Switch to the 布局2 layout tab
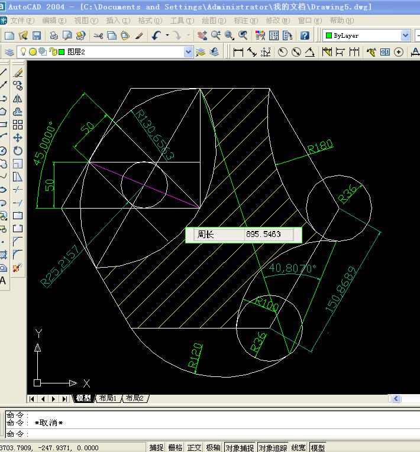The image size is (420, 452). pyautogui.click(x=135, y=398)
